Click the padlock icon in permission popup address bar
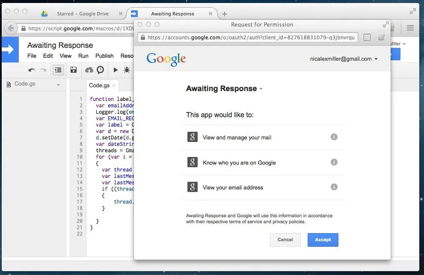Image resolution: width=424 pixels, height=275 pixels. [x=143, y=37]
